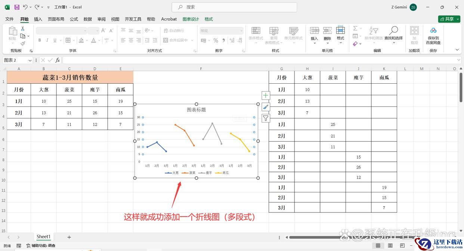
Task: Switch to Page Layout view in status bar
Action: tap(390, 245)
